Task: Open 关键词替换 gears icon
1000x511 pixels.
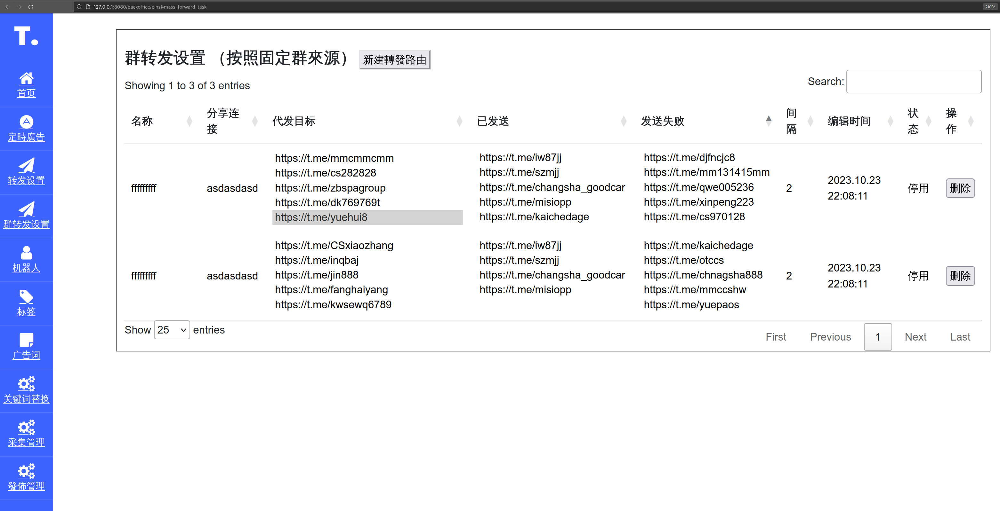Action: point(26,384)
